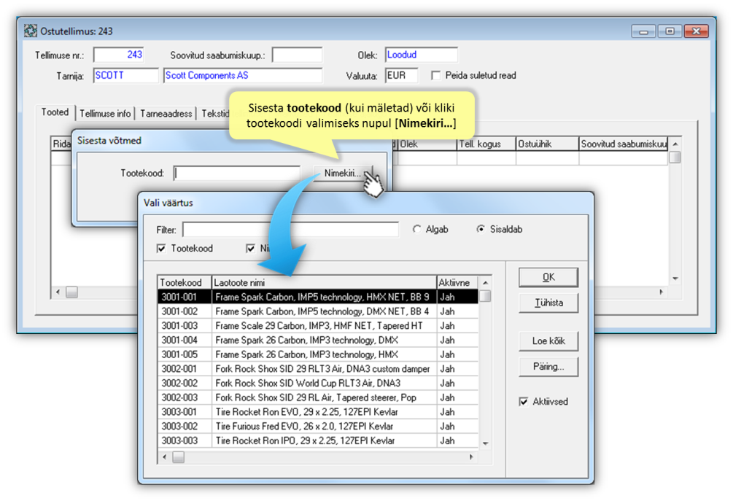Click the Ostuühik column header

(x=548, y=144)
